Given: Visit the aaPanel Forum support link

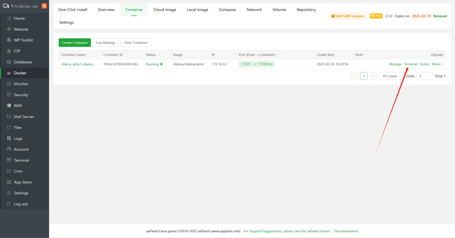Looking at the screenshot, I should (287, 231).
